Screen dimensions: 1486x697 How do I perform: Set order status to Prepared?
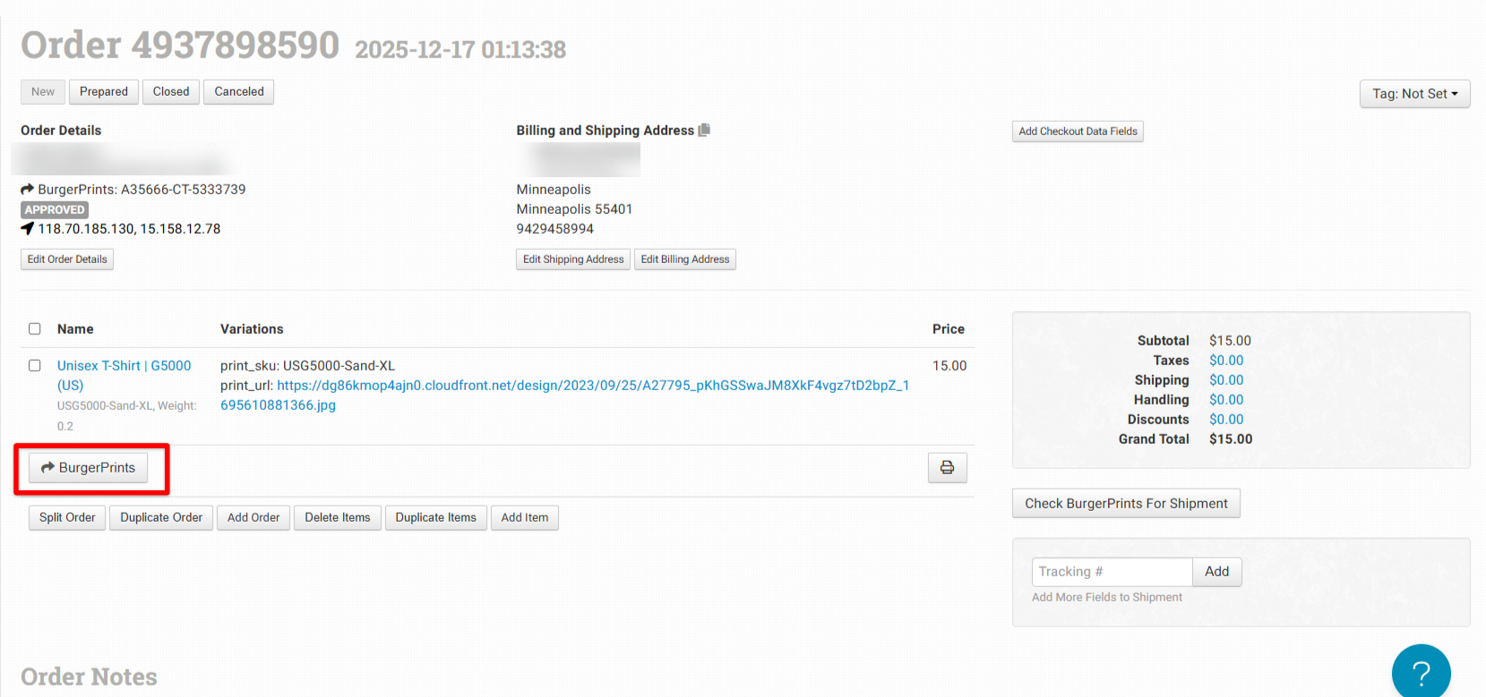[104, 92]
